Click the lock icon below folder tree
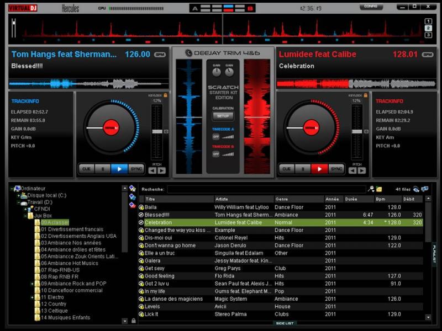Viewport: 442px width, 331px height. click(133, 321)
